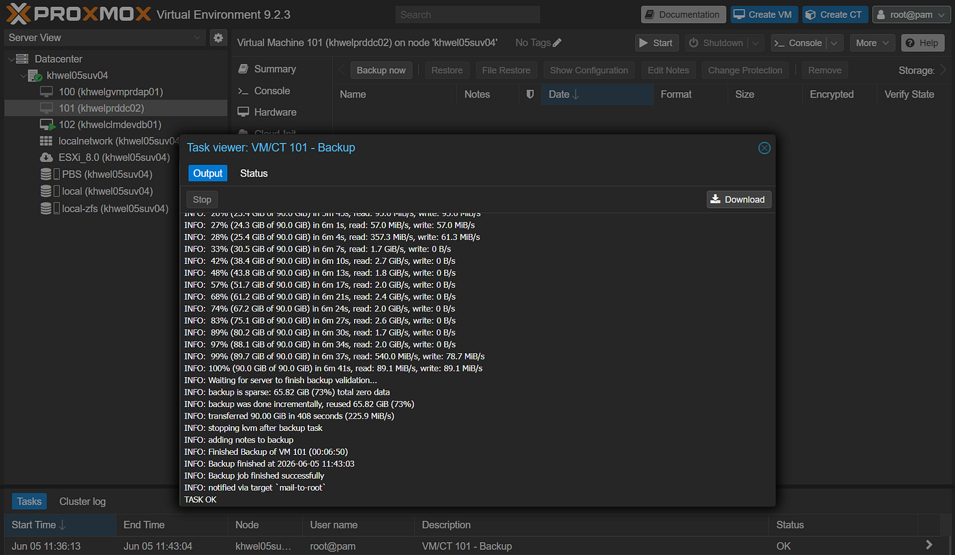Expand the Server View dropdown
The image size is (955, 555).
198,37
